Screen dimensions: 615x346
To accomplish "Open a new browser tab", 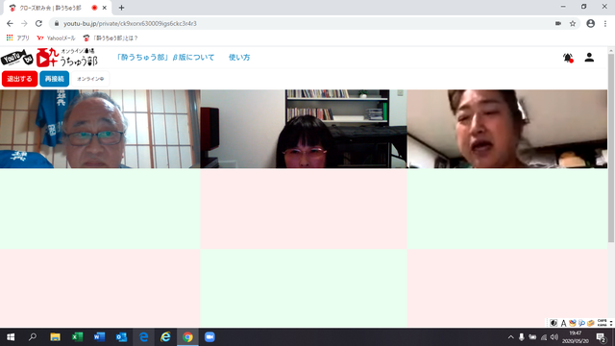I will click(x=122, y=8).
